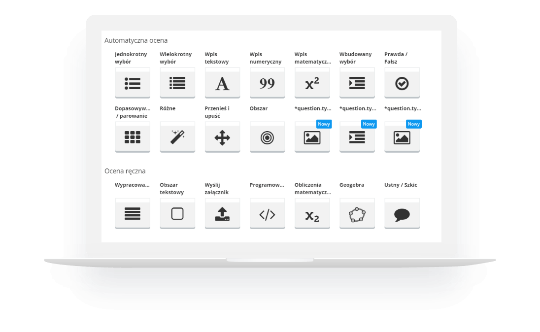Viewport: 540px width, 332px height.
Task: Select the Wpis matematyczny x² icon
Action: (312, 83)
